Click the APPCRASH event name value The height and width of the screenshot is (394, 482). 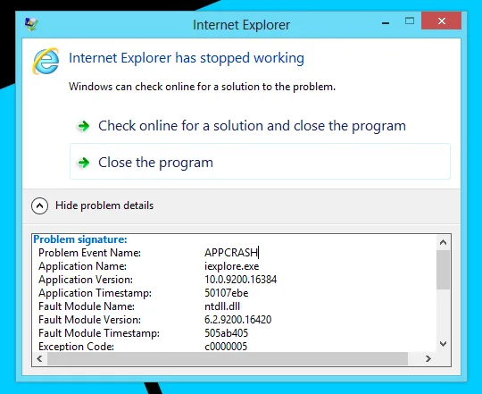point(231,253)
